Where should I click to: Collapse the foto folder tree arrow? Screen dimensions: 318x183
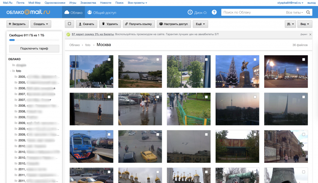click(x=11, y=71)
